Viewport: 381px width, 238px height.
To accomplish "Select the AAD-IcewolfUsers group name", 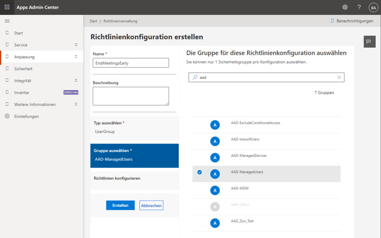I will (245, 139).
